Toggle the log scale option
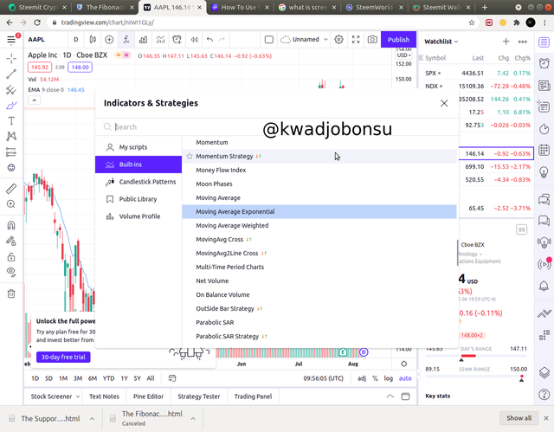The height and width of the screenshot is (432, 554). click(x=389, y=378)
